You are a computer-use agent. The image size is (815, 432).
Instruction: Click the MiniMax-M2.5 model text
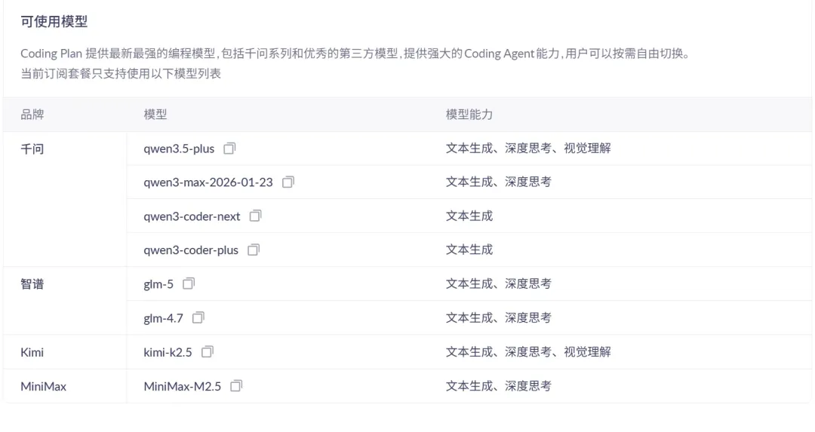(x=182, y=386)
